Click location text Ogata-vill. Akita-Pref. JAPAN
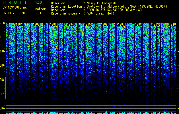The width and height of the screenshot is (179, 114). (x=112, y=7)
